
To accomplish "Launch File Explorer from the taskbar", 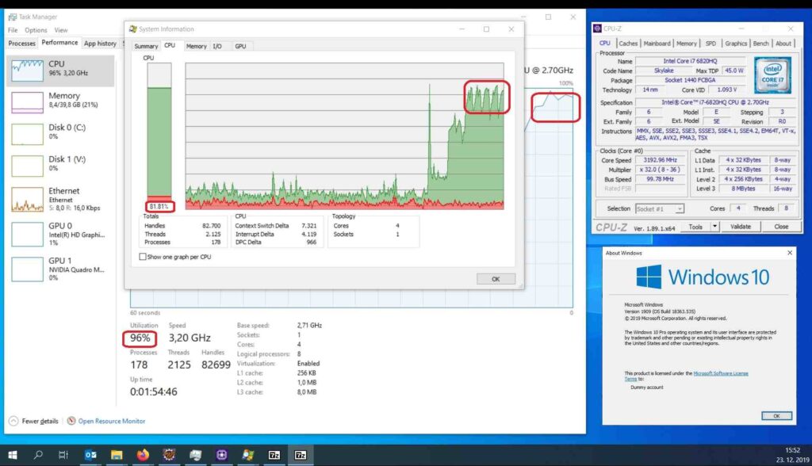I will click(x=117, y=455).
